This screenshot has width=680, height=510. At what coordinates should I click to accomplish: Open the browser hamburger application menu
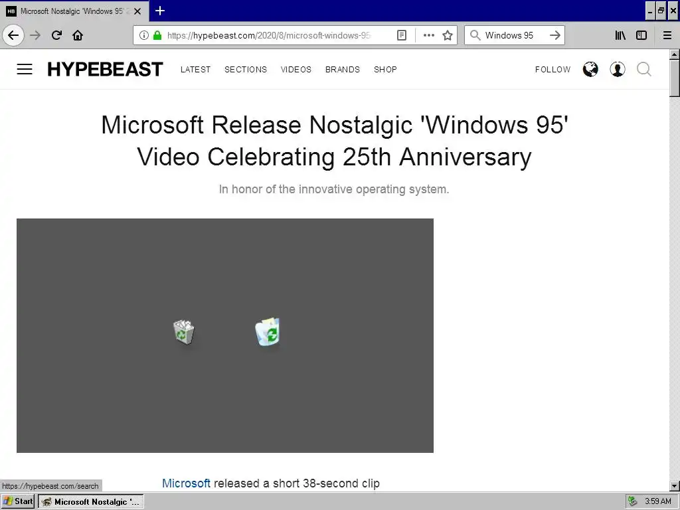pos(667,35)
